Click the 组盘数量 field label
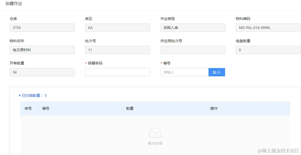The height and width of the screenshot is (155, 301). click(x=243, y=41)
